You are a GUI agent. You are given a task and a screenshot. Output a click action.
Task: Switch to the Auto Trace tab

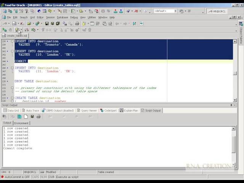click(30, 111)
